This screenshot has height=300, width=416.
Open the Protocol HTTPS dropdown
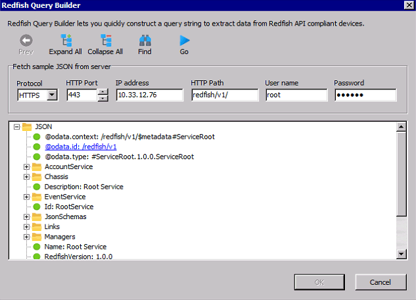pos(52,95)
